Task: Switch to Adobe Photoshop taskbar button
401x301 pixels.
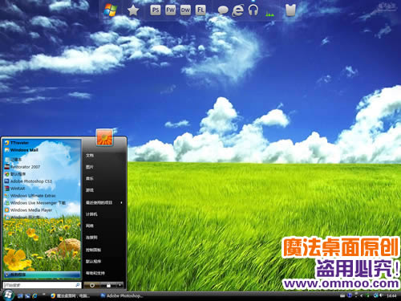Action: [x=122, y=295]
